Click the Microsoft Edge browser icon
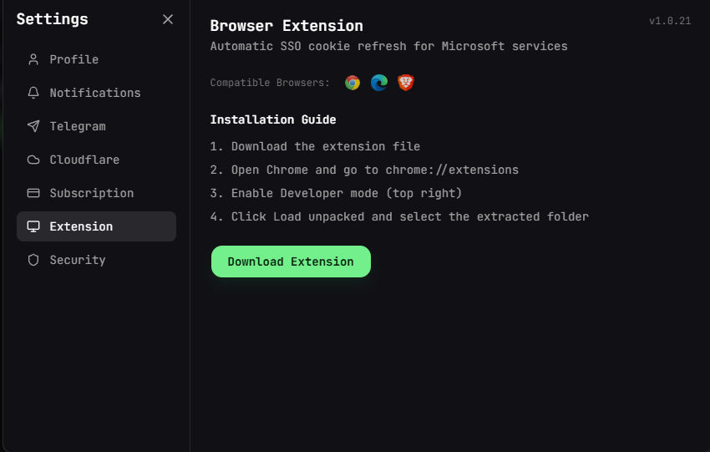Viewport: 710px width, 452px height. [x=379, y=83]
